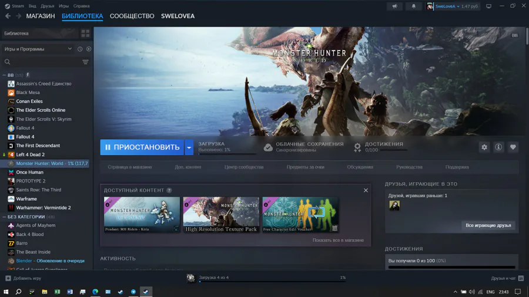Viewport: 529px width, 297px height.
Task: Open the announcements megaphone icon
Action: (395, 6)
